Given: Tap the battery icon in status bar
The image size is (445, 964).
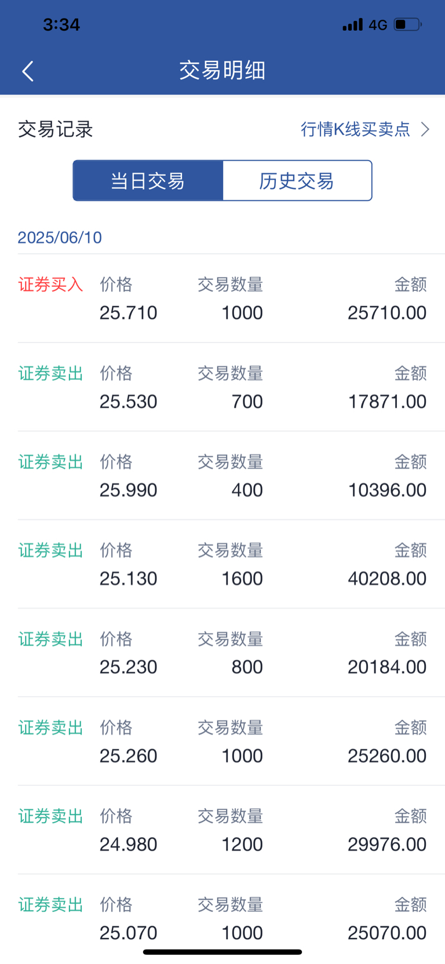Looking at the screenshot, I should click(408, 24).
